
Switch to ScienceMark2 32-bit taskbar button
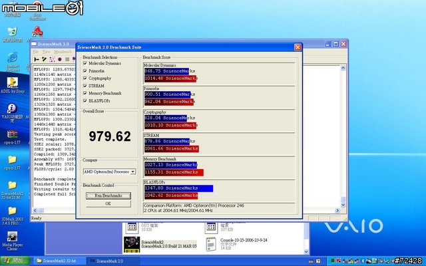tap(59, 261)
